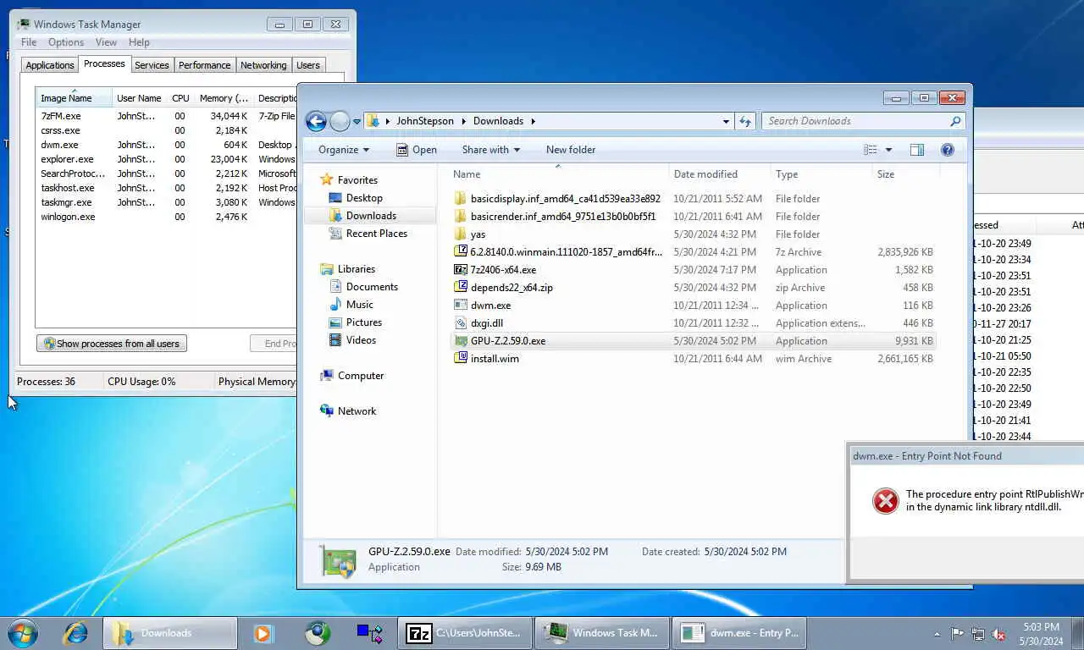Select the GPU-Z.2.59.0.exe file icon
This screenshot has height=650, width=1084.
click(461, 341)
